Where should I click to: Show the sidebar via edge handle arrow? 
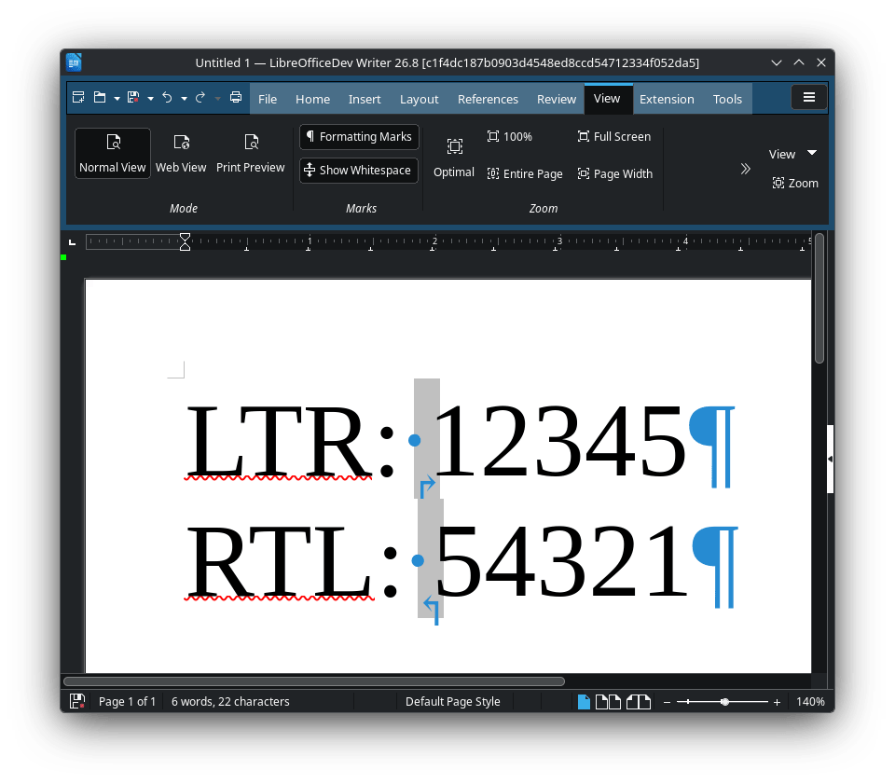830,459
